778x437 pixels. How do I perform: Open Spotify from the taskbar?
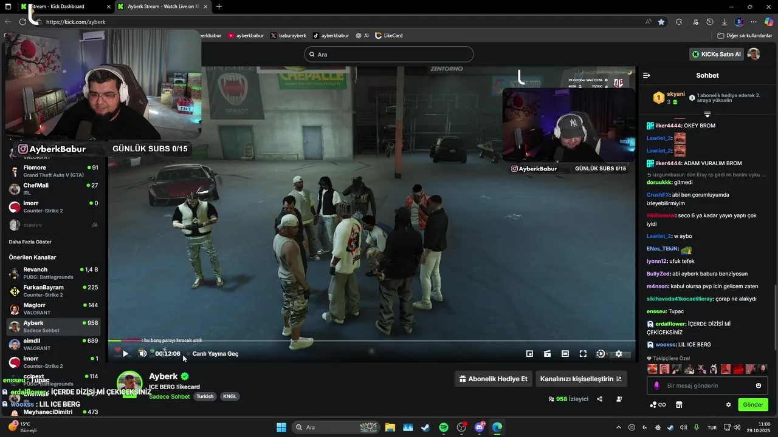(444, 427)
